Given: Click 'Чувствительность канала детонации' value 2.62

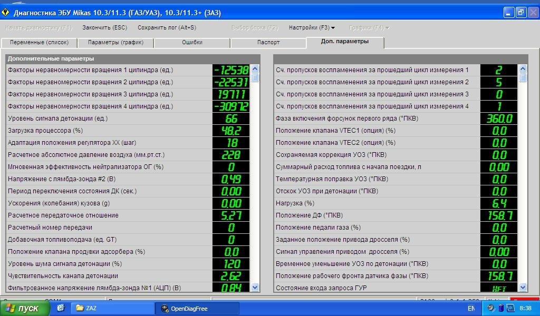Looking at the screenshot, I should (231, 276).
